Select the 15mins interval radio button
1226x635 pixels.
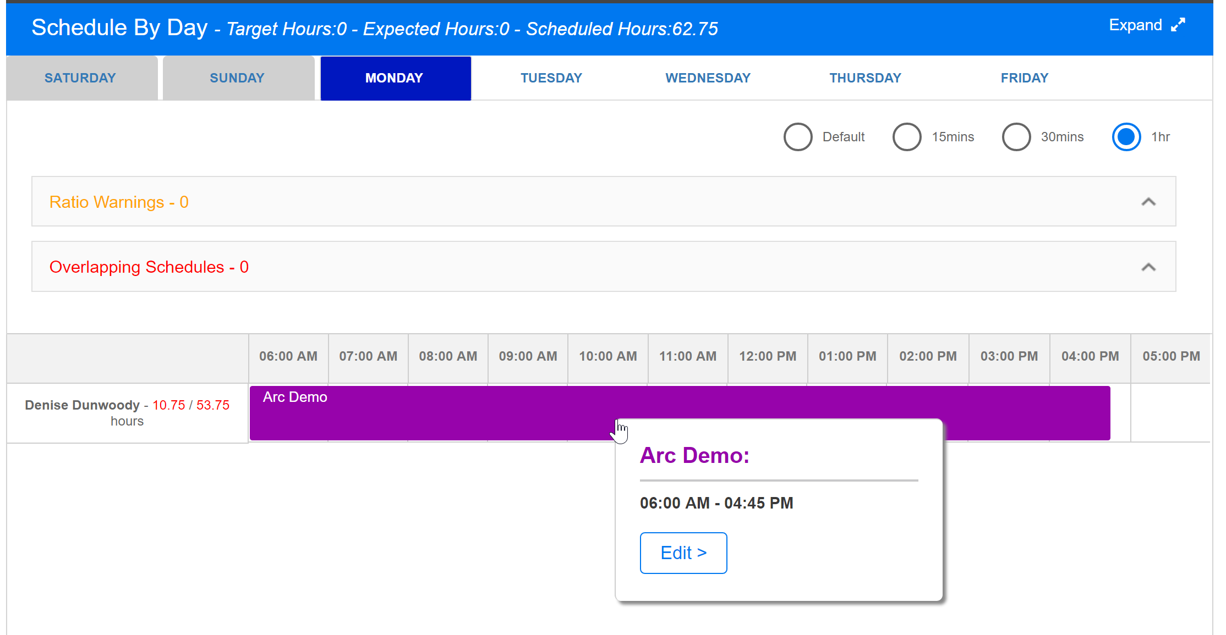[907, 137]
